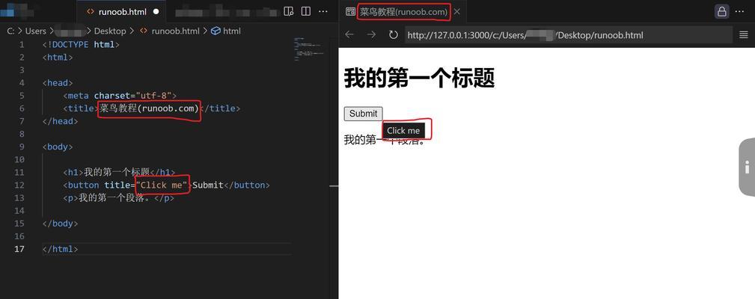Close the 菜鸟教程(runoob.com) preview tab
This screenshot has height=299, width=755.
[x=457, y=11]
